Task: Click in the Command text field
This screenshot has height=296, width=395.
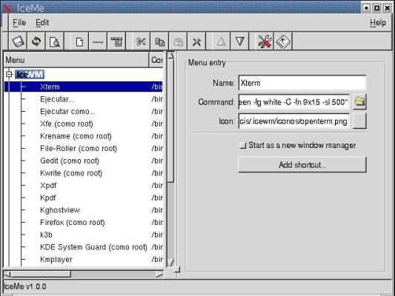Action: coord(294,102)
